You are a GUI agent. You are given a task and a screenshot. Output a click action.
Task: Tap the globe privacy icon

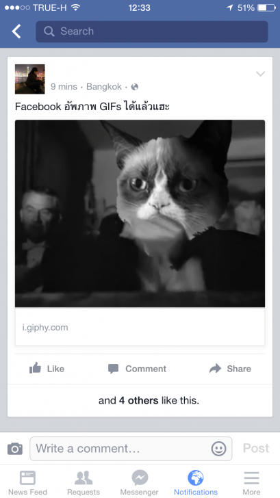(x=135, y=87)
